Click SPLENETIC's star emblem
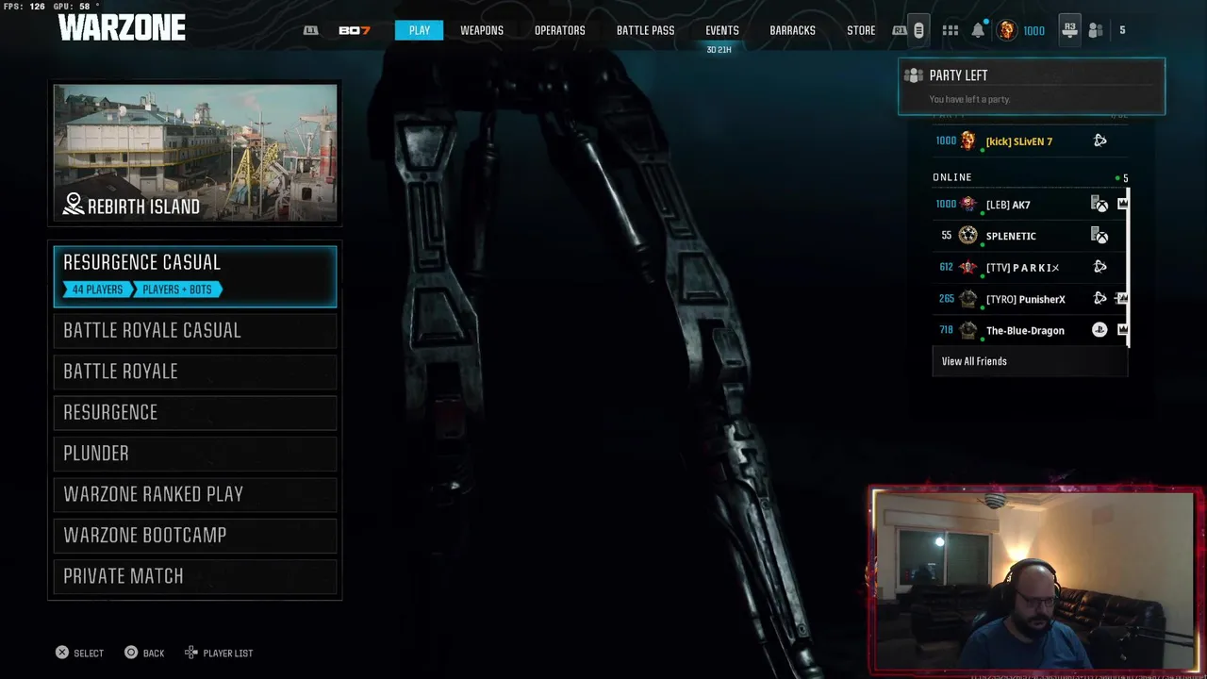 pyautogui.click(x=967, y=236)
